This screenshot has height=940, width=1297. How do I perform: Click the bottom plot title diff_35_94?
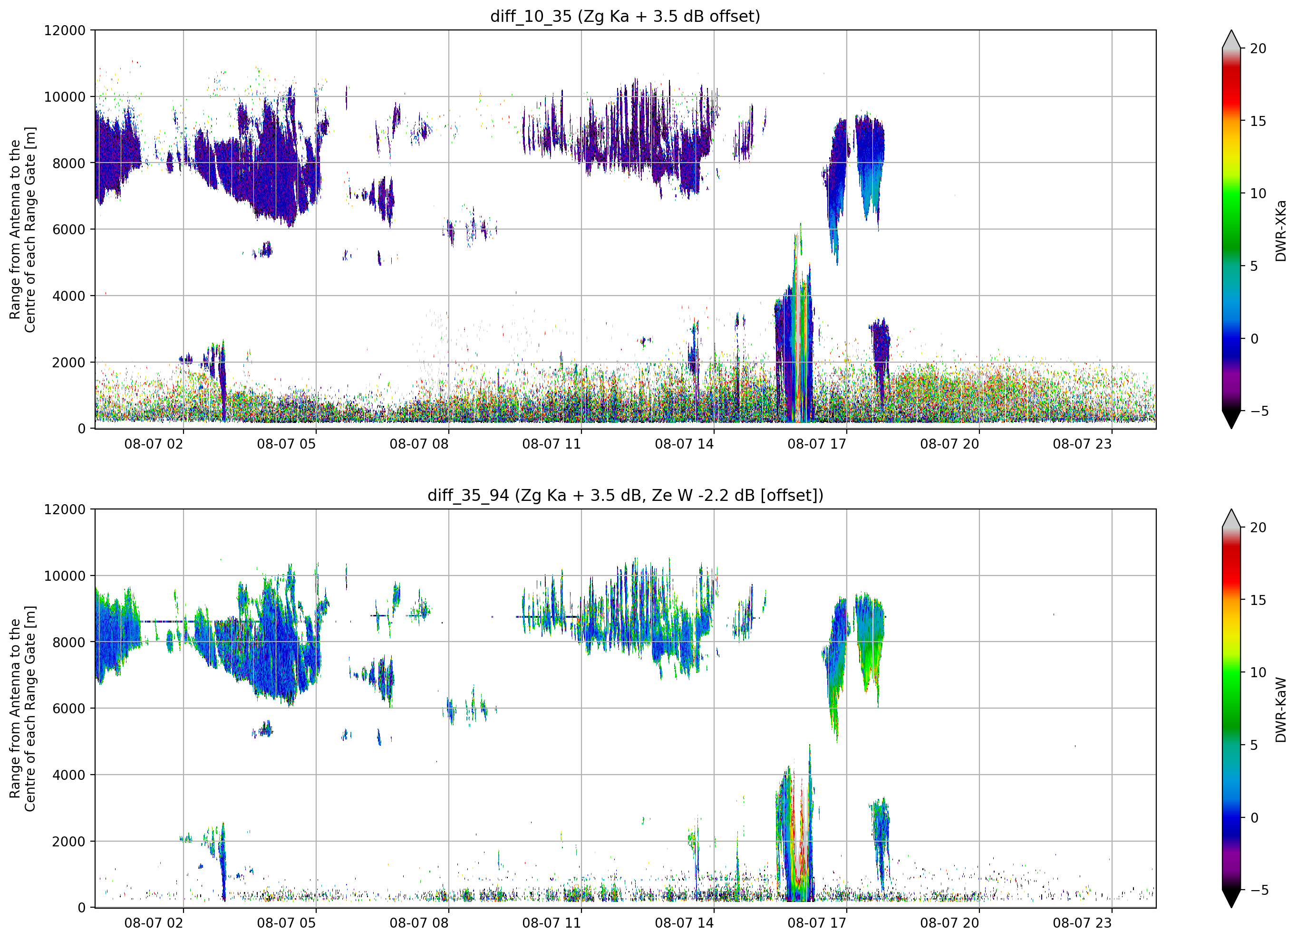click(x=625, y=495)
